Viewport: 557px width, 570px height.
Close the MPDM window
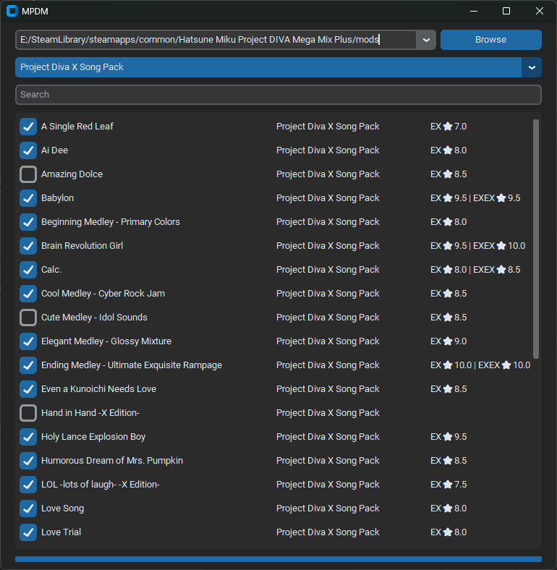coord(540,12)
